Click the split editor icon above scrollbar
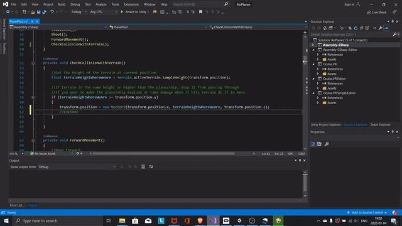 point(305,32)
